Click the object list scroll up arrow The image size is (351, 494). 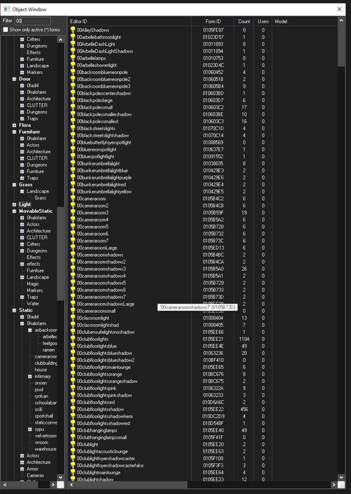click(x=341, y=21)
